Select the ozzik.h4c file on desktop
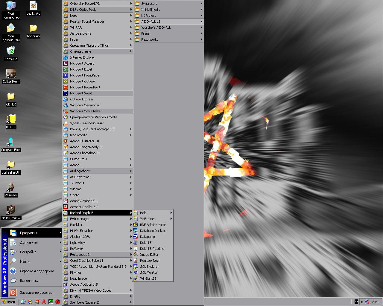Image resolution: width=383 pixels, height=306 pixels. point(33,8)
